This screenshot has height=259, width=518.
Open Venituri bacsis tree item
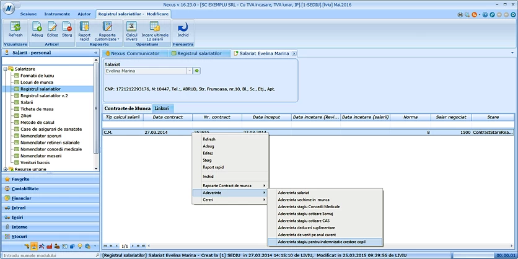point(35,162)
